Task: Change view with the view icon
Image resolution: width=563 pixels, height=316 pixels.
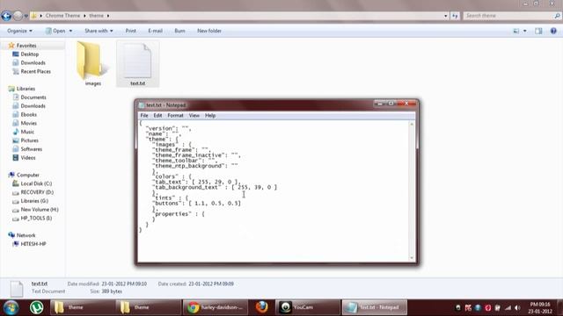Action: pos(516,31)
